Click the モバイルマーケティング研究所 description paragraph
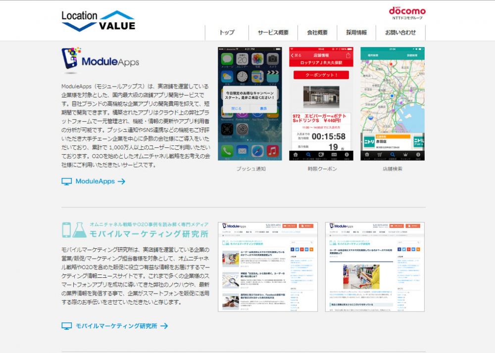Viewport: 495px width, 353px height. pyautogui.click(x=136, y=276)
